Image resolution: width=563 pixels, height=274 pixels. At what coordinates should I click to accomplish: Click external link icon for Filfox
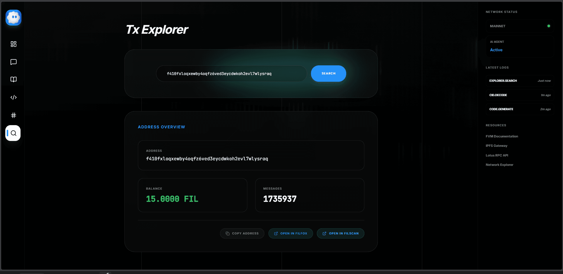coord(276,234)
